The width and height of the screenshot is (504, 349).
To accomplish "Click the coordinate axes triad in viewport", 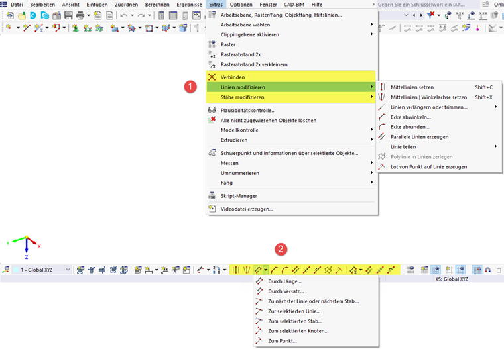I will click(25, 246).
